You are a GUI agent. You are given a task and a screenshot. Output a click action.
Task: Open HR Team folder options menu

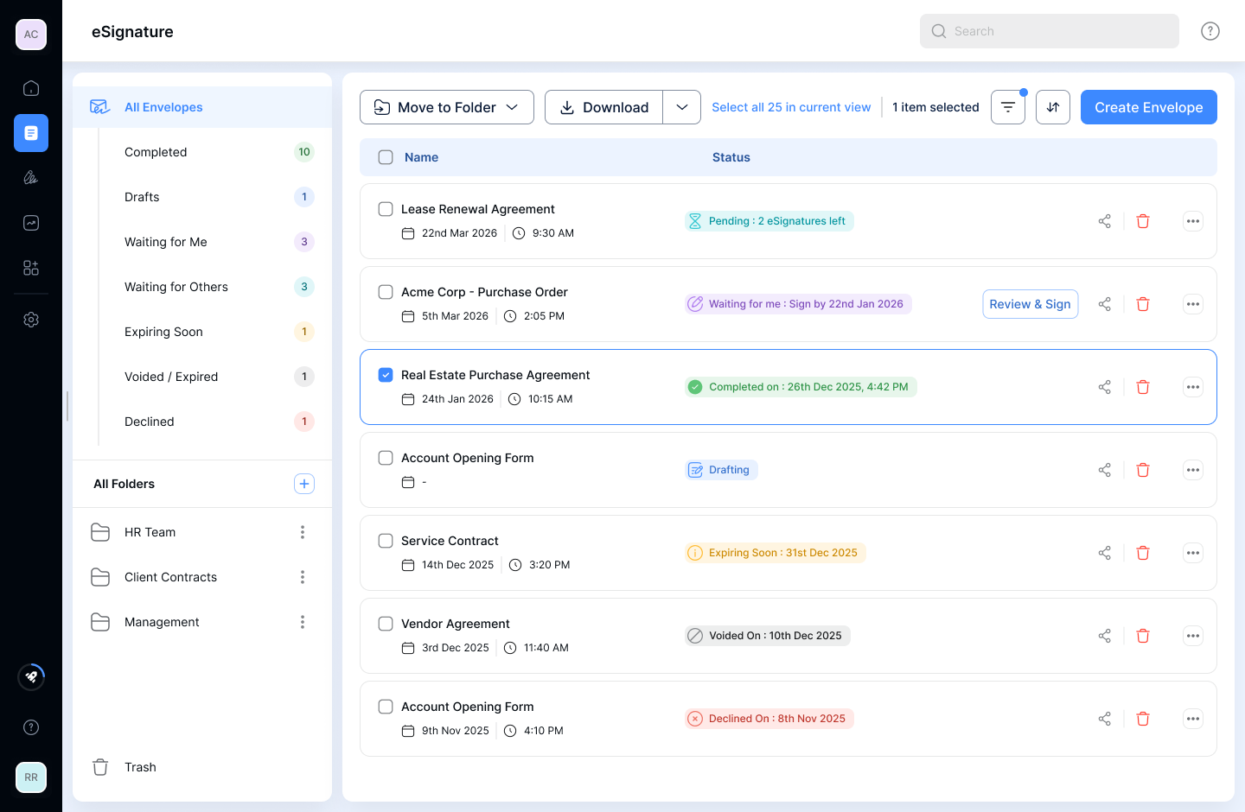coord(303,532)
